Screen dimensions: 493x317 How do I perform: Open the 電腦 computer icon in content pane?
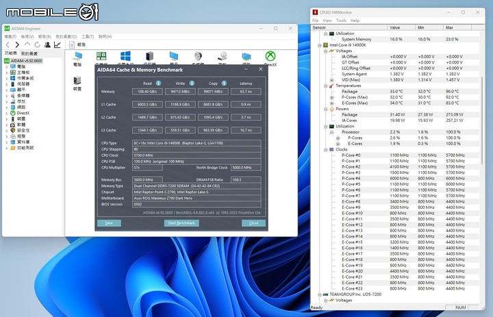coord(77,57)
